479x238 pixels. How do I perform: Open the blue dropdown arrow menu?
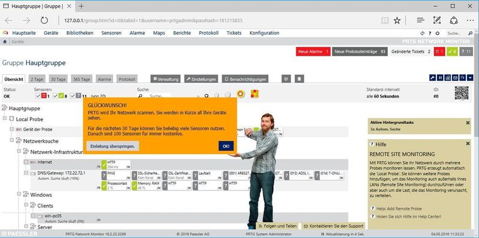[x=471, y=78]
